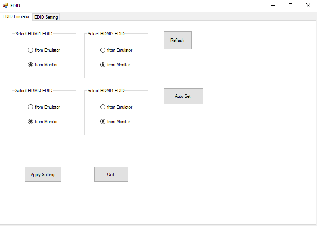317x226 pixels.
Task: Open the EDID Emulator tab
Action: [16, 16]
